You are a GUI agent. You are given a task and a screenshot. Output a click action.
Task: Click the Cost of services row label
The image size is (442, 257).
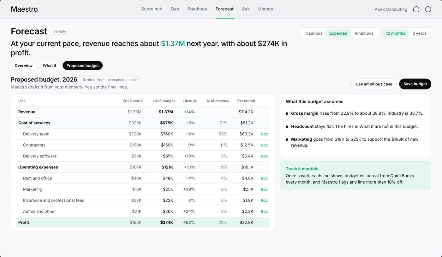click(x=34, y=123)
